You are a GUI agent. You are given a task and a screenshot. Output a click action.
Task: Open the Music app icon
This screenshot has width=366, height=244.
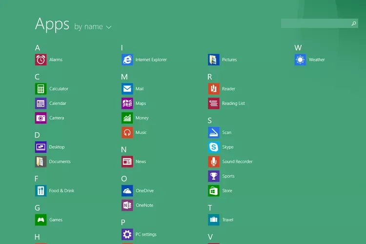(x=127, y=133)
